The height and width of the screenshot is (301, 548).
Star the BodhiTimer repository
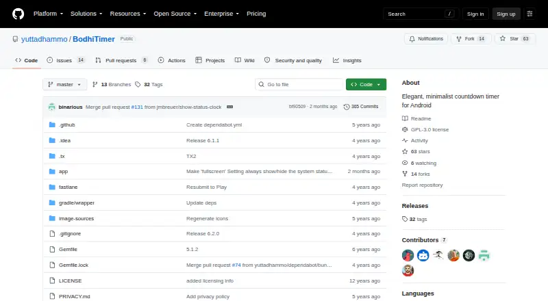(515, 39)
